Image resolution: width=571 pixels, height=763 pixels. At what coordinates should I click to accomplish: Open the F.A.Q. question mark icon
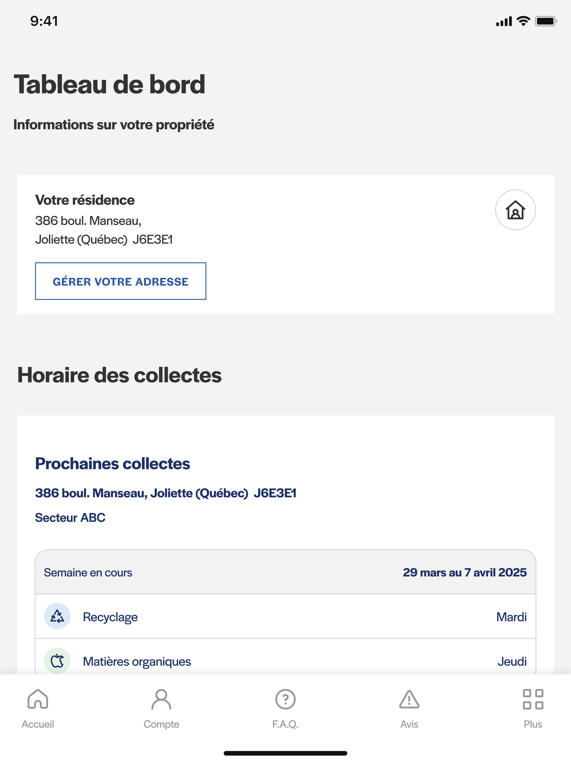tap(285, 699)
